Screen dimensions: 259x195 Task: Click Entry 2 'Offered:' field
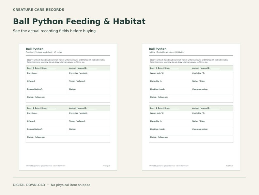(47, 123)
